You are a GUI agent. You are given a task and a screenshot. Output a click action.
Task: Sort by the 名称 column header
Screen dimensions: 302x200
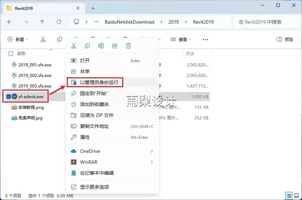click(21, 53)
